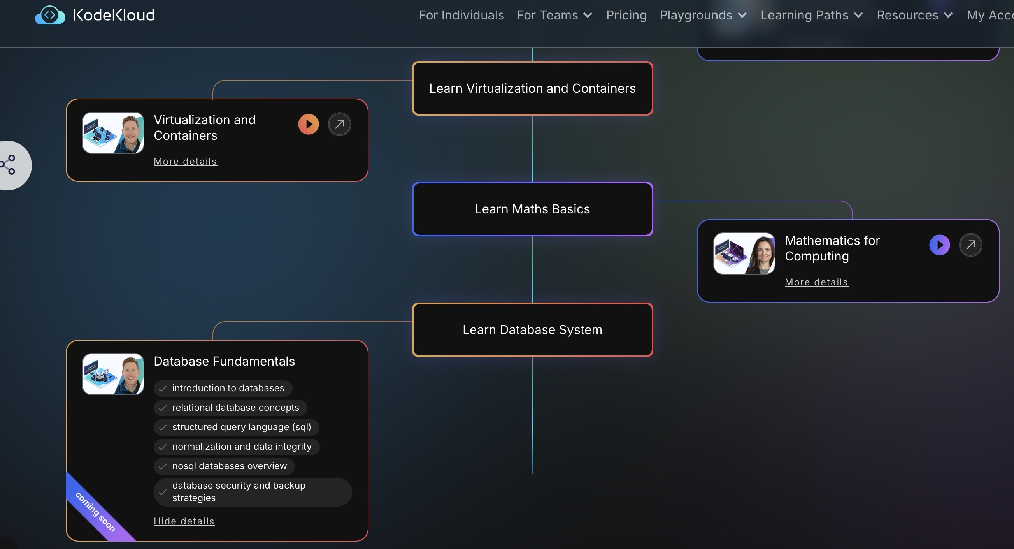Click checkmark beside introduction to databases
Viewport: 1014px width, 549px height.
[x=163, y=389]
